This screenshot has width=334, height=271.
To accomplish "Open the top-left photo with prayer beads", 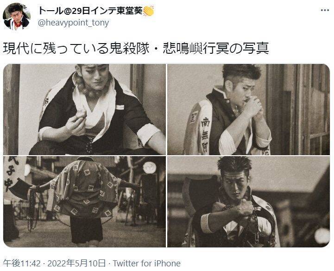I will (x=84, y=109).
